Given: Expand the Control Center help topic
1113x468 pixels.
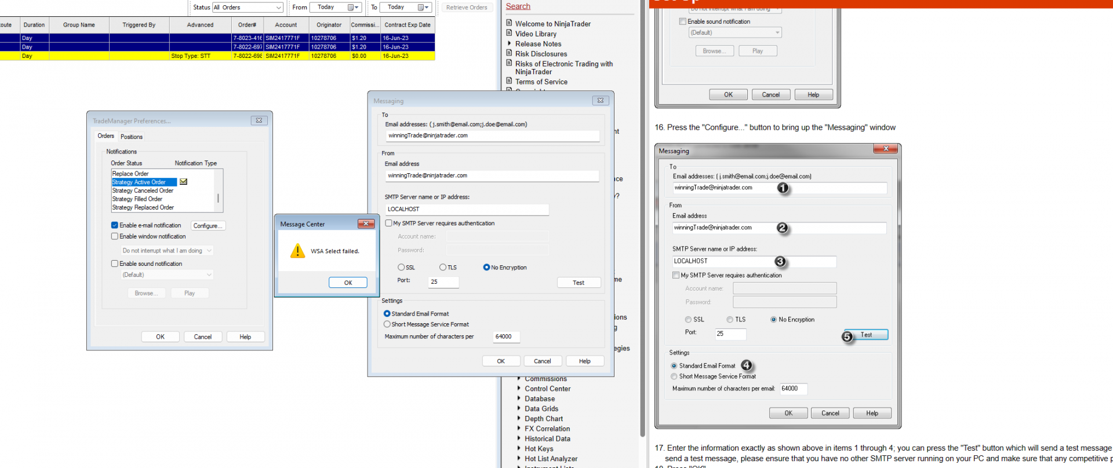Looking at the screenshot, I should (x=519, y=389).
